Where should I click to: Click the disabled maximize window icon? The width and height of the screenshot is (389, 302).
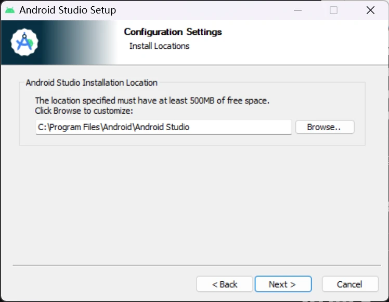(334, 10)
